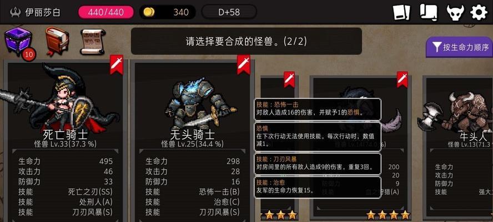The image size is (493, 222).
Task: Click the 恐怖一击 skill tooltip
Action: pos(318,109)
